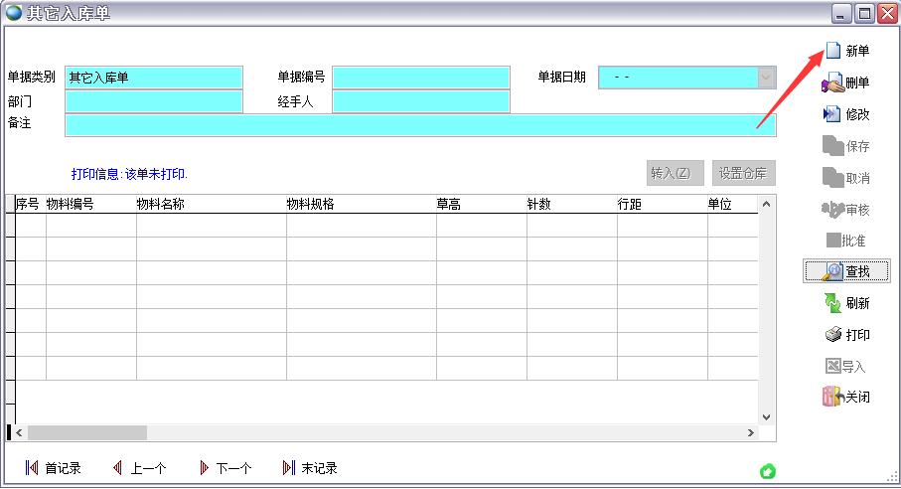Click the 经手人 handler field

420,101
